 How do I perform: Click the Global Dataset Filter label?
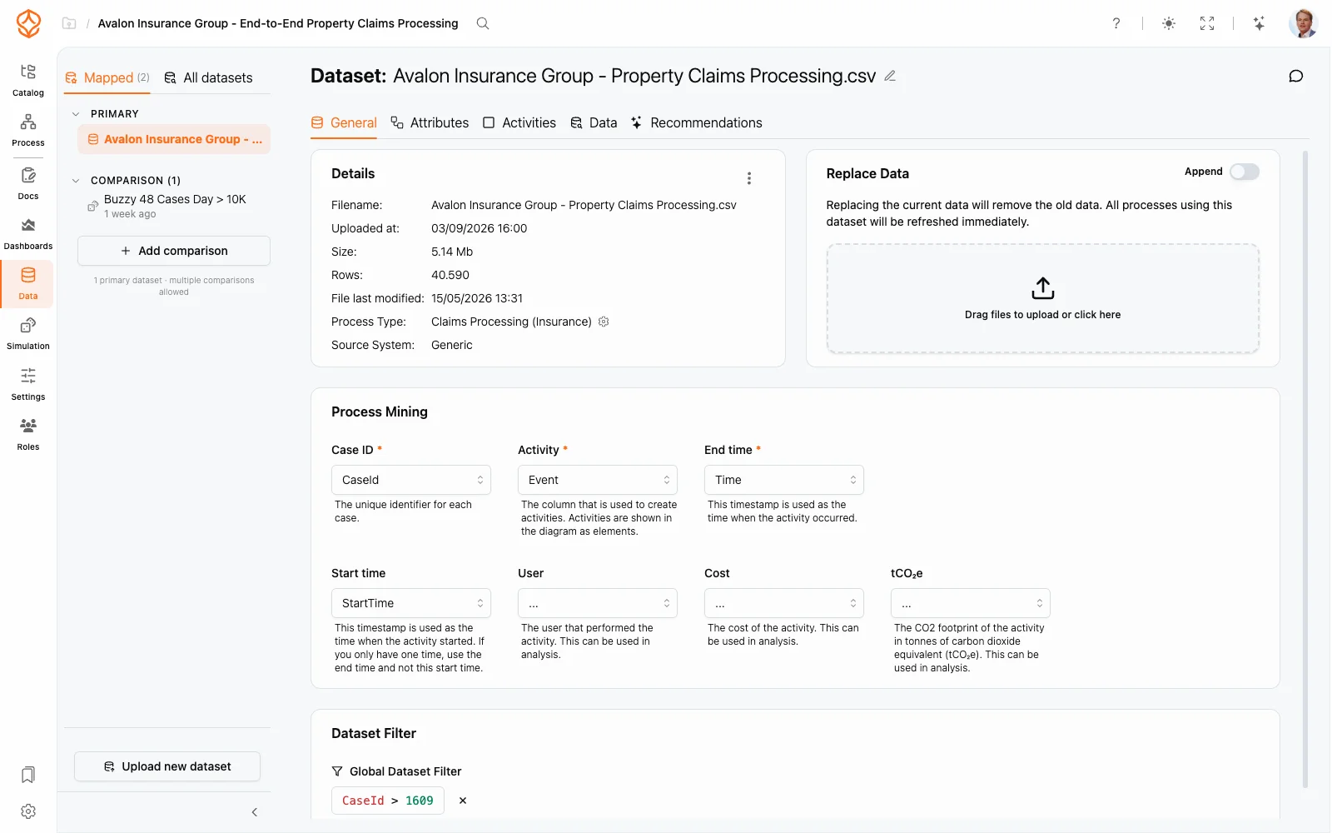click(405, 771)
